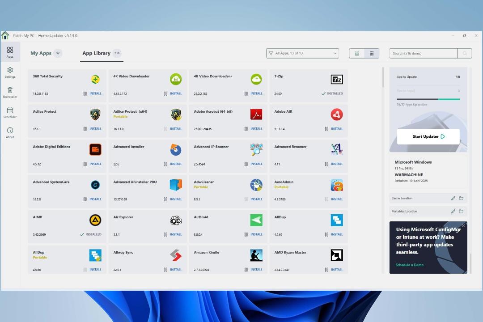This screenshot has height=322, width=483.
Task: Toggle the pause icon for AirDroid
Action: (x=246, y=234)
